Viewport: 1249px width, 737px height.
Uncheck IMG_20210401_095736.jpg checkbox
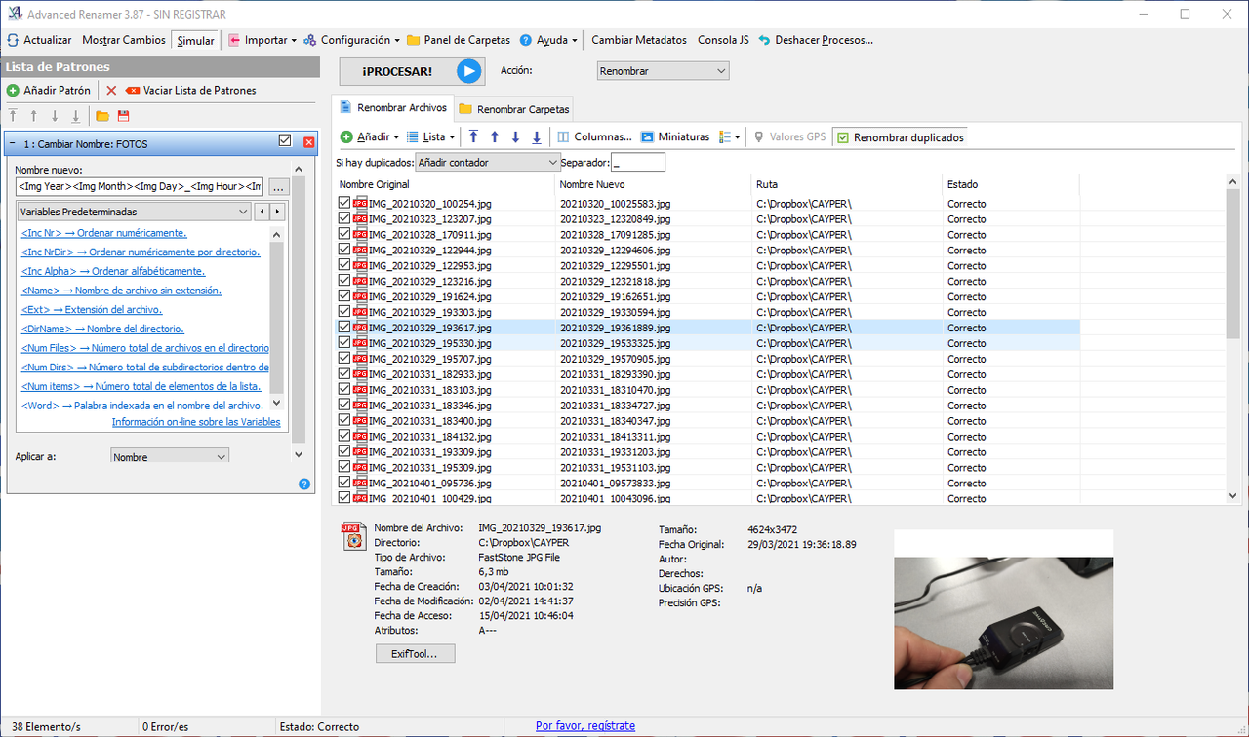pyautogui.click(x=343, y=483)
